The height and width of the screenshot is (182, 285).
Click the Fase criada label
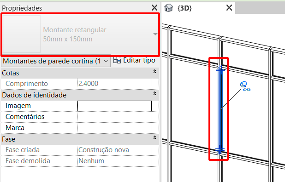pyautogui.click(x=23, y=150)
